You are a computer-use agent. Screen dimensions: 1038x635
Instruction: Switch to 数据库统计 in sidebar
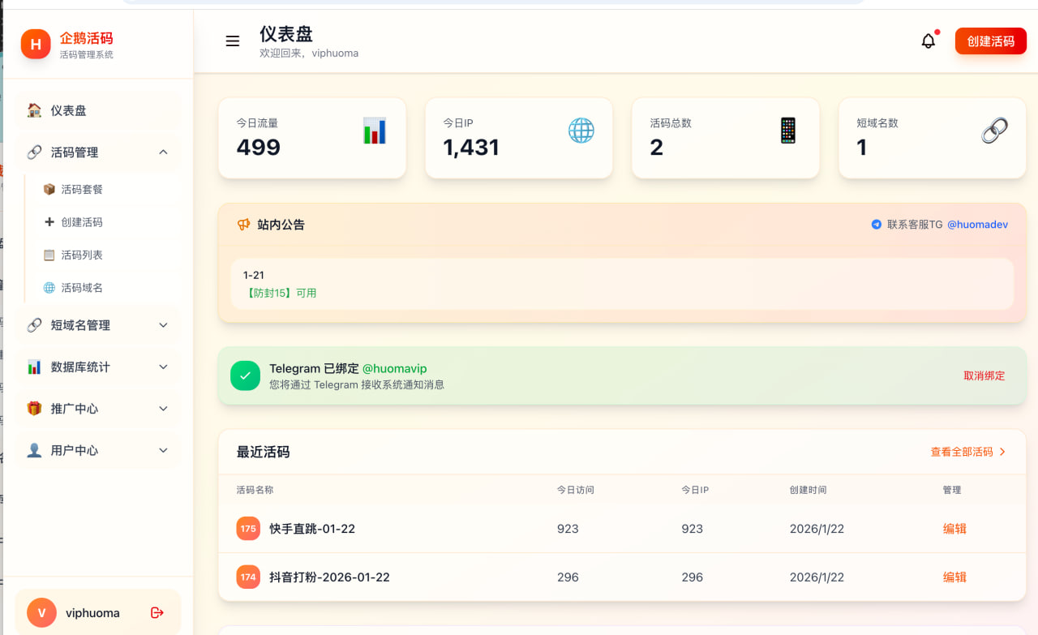coord(97,367)
